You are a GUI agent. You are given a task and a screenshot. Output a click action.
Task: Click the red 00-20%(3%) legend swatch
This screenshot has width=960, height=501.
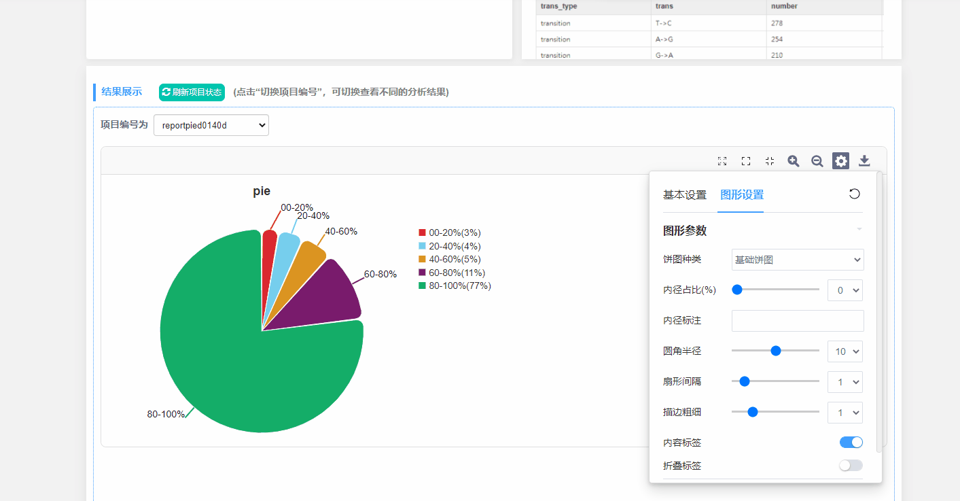click(x=422, y=232)
